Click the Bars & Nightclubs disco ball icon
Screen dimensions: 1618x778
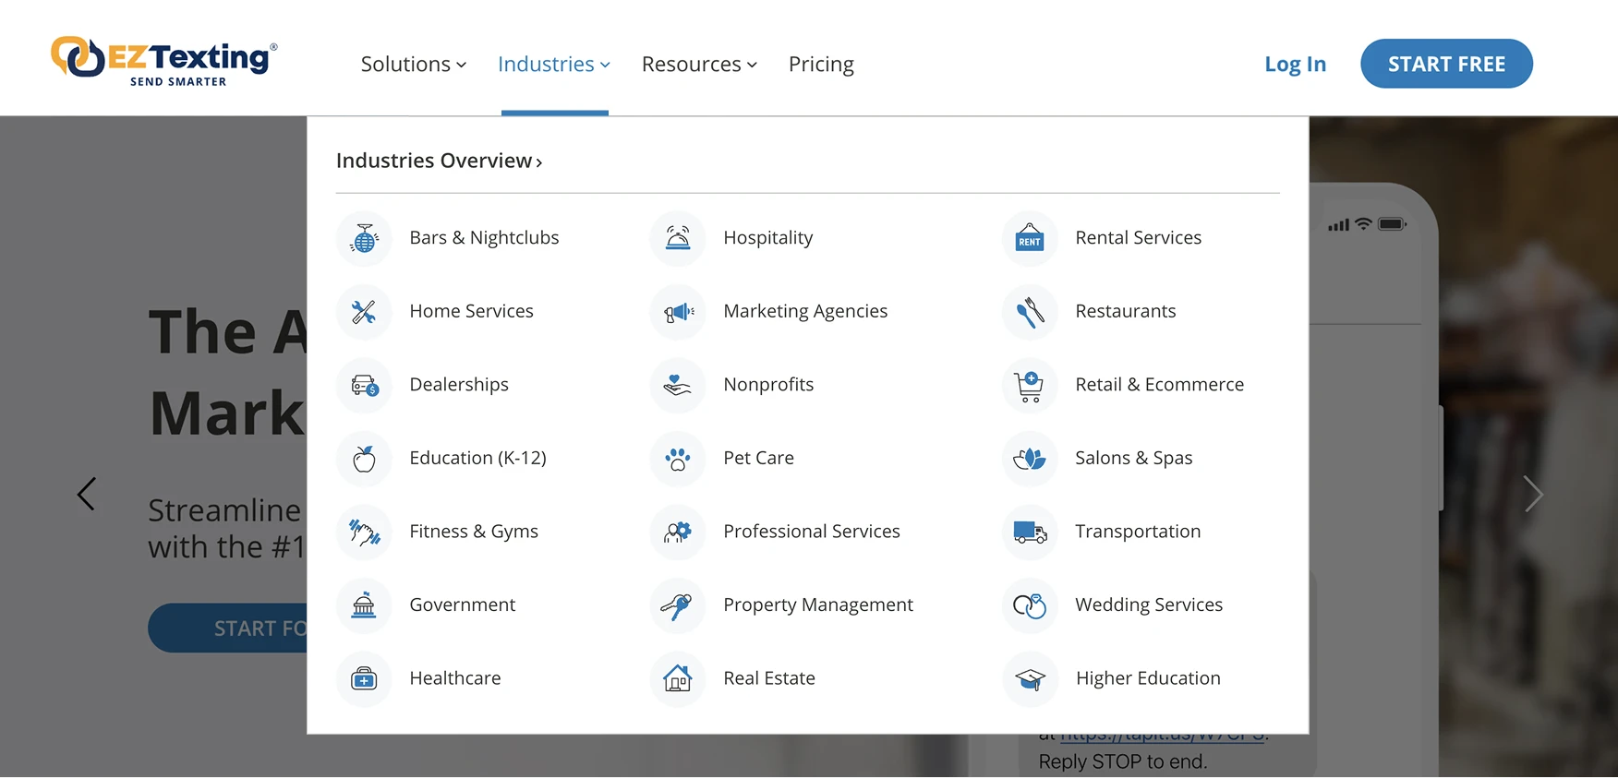click(364, 238)
